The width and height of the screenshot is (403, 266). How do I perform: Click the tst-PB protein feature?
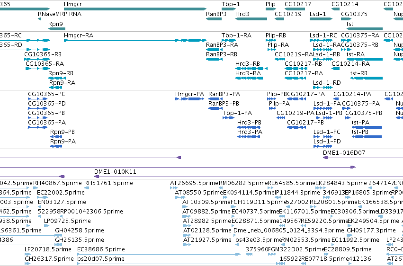coord(367,137)
